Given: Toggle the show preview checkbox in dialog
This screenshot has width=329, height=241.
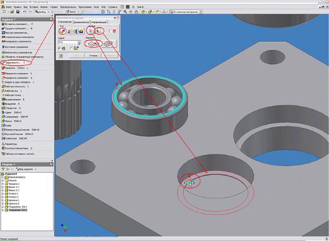Looking at the screenshot, I should pos(59,49).
